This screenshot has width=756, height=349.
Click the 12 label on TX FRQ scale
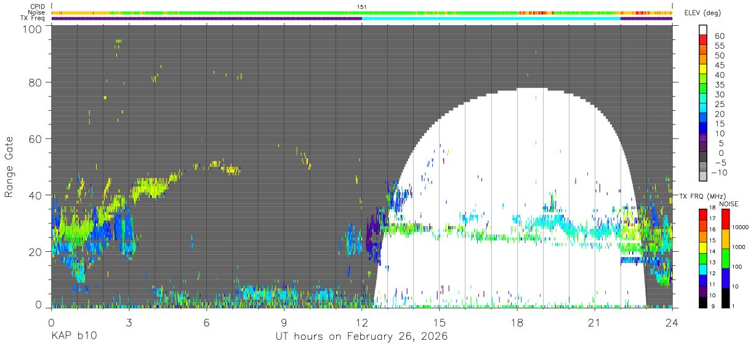(712, 273)
